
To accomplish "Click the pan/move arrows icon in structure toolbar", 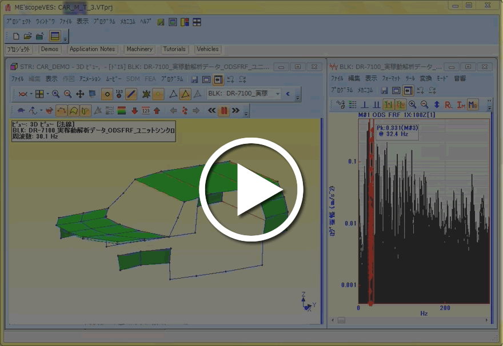I will (80, 94).
